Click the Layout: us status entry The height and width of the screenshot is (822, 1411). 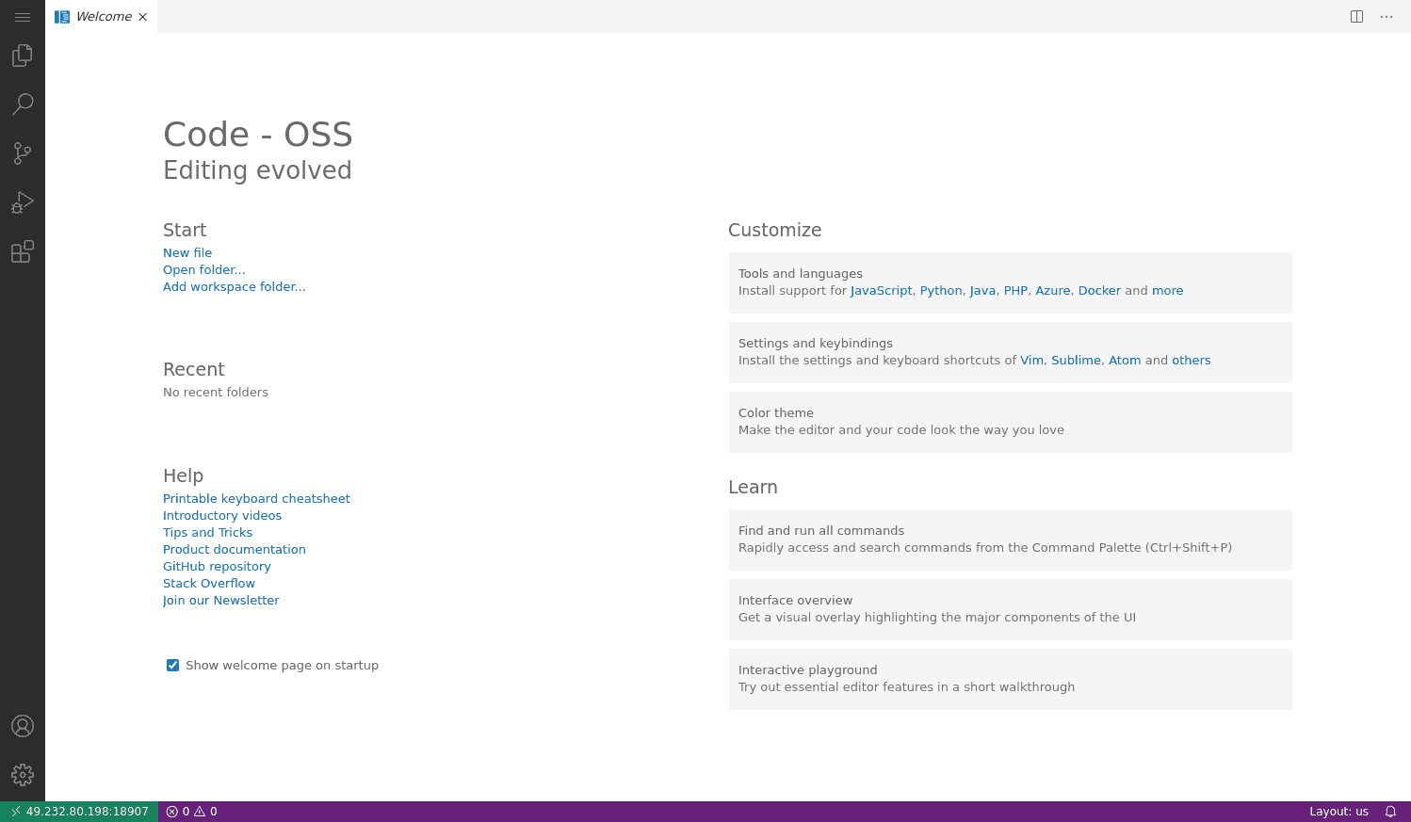point(1338,812)
